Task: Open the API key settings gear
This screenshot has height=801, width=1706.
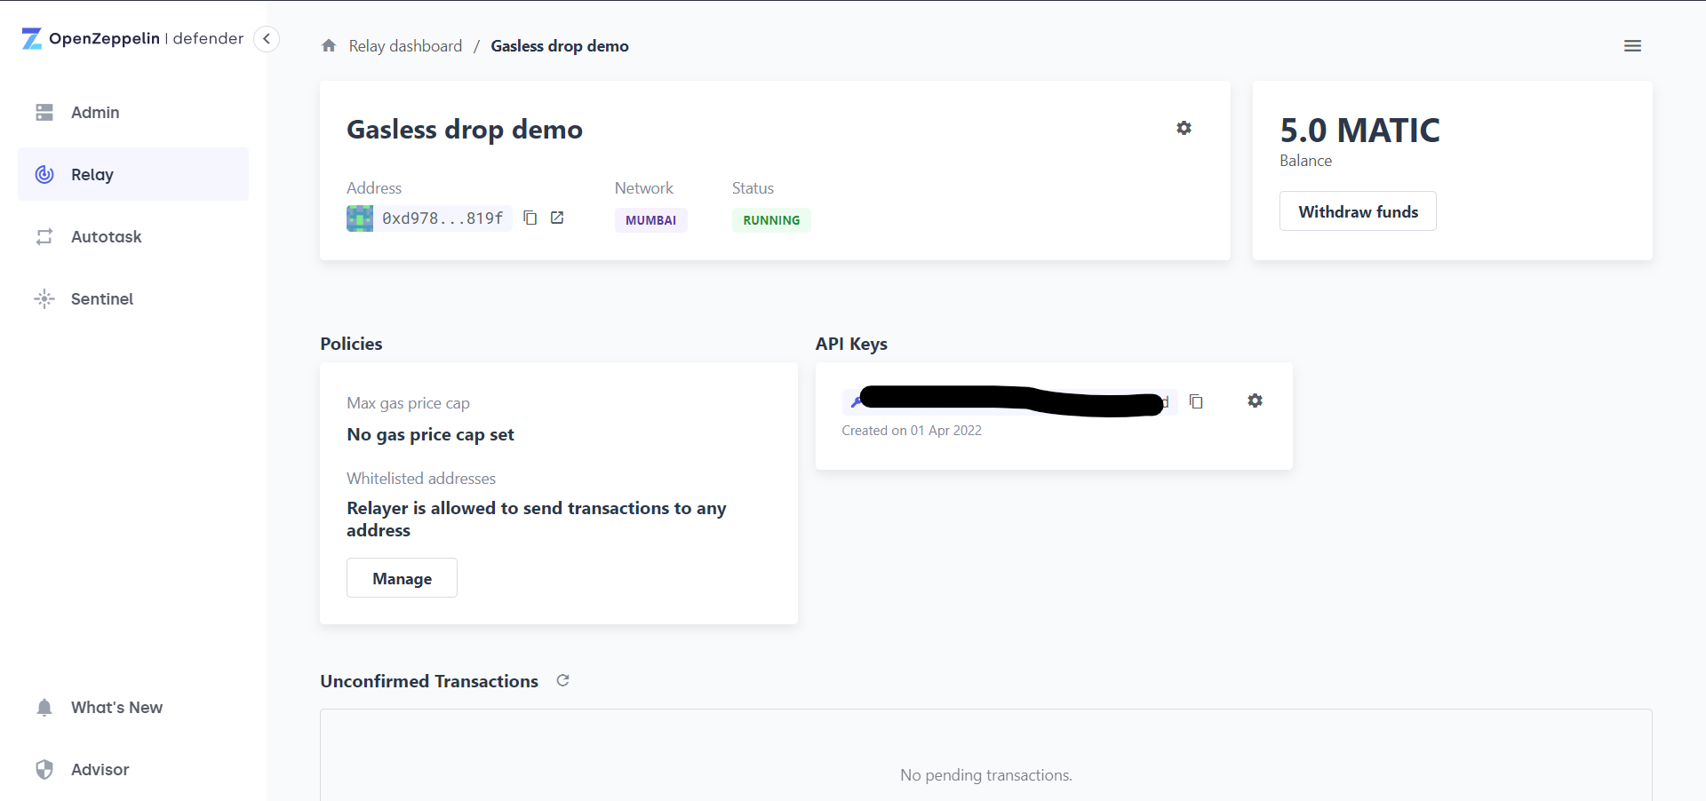Action: 1255,400
